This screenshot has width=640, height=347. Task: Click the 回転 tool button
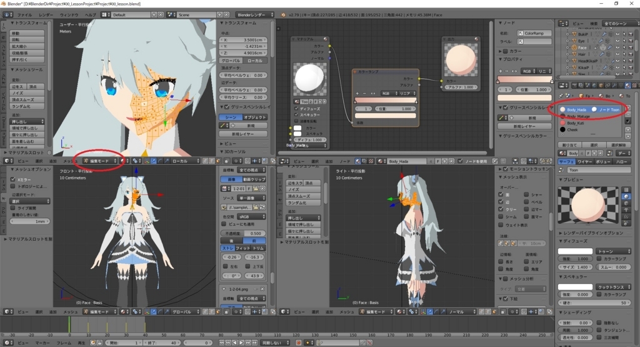click(27, 39)
